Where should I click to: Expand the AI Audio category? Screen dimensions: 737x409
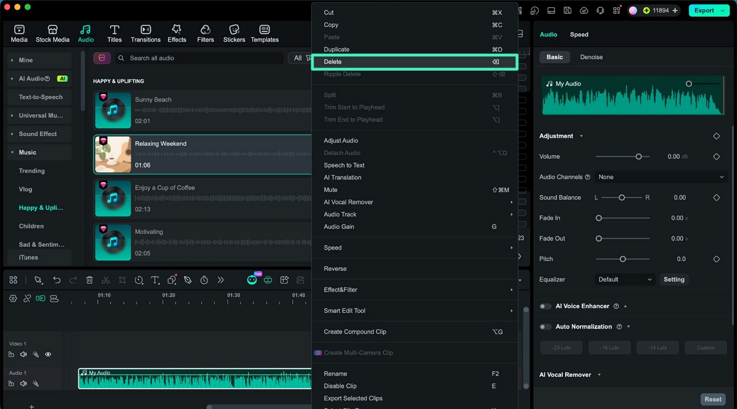click(x=12, y=78)
